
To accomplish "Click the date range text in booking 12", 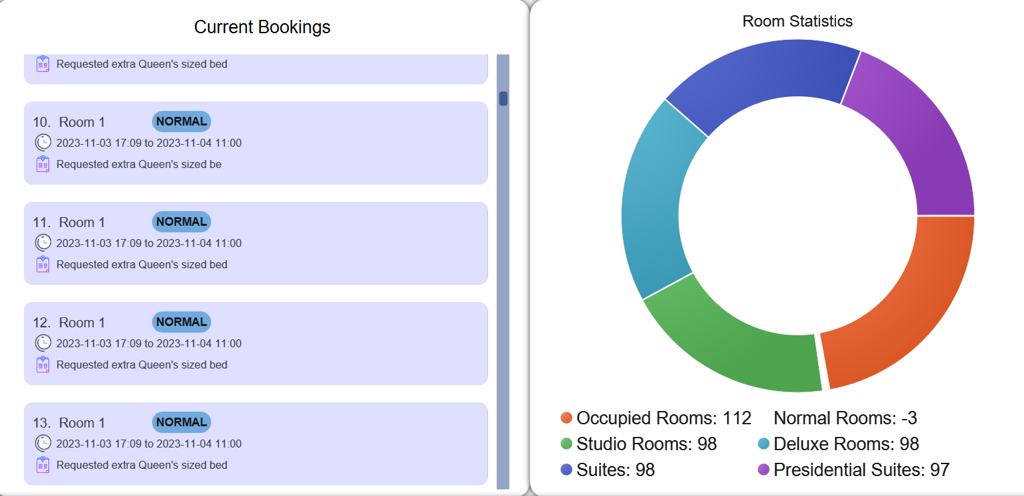I will point(149,343).
